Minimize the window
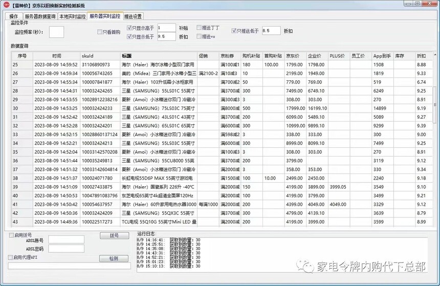This screenshot has width=440, height=286. click(x=408, y=4)
